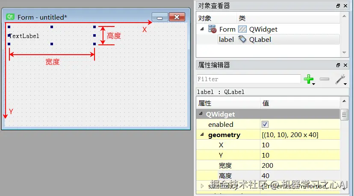Click the property editor scrollbar thumb
The height and width of the screenshot is (196, 354).
[x=344, y=115]
